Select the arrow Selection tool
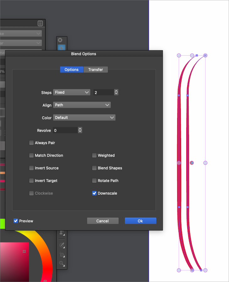The image size is (229, 282). point(62,47)
